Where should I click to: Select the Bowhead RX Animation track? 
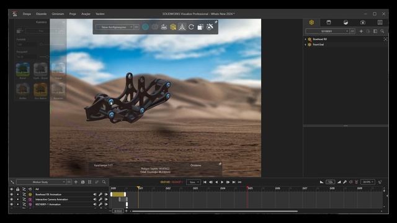48,195
